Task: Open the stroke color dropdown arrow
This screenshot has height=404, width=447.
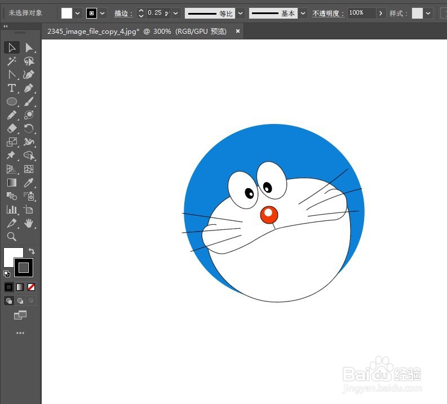Action: (103, 13)
